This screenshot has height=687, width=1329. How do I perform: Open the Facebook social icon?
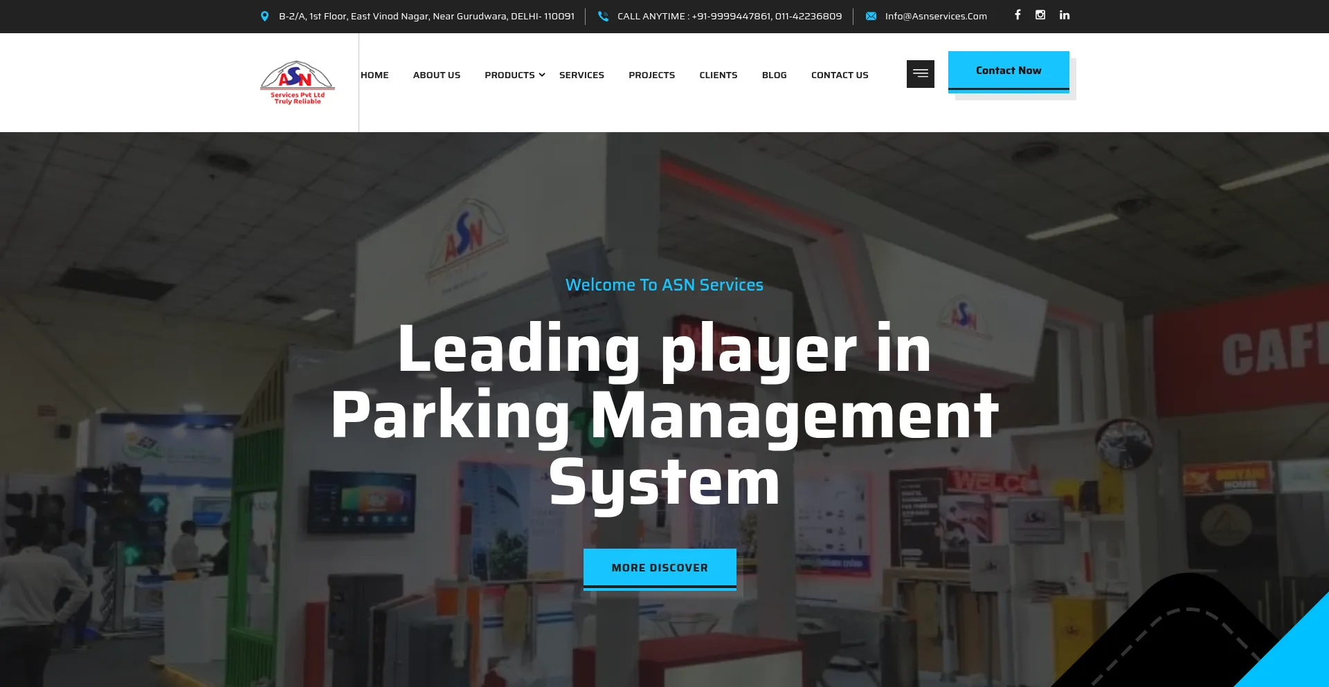coord(1018,15)
